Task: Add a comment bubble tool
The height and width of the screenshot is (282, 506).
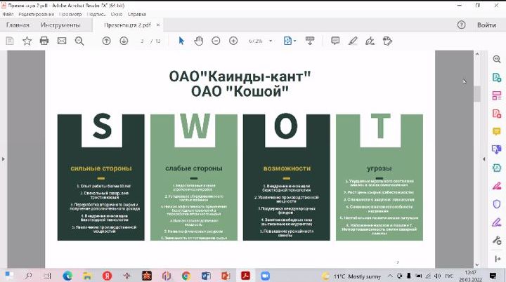Action: (x=335, y=41)
